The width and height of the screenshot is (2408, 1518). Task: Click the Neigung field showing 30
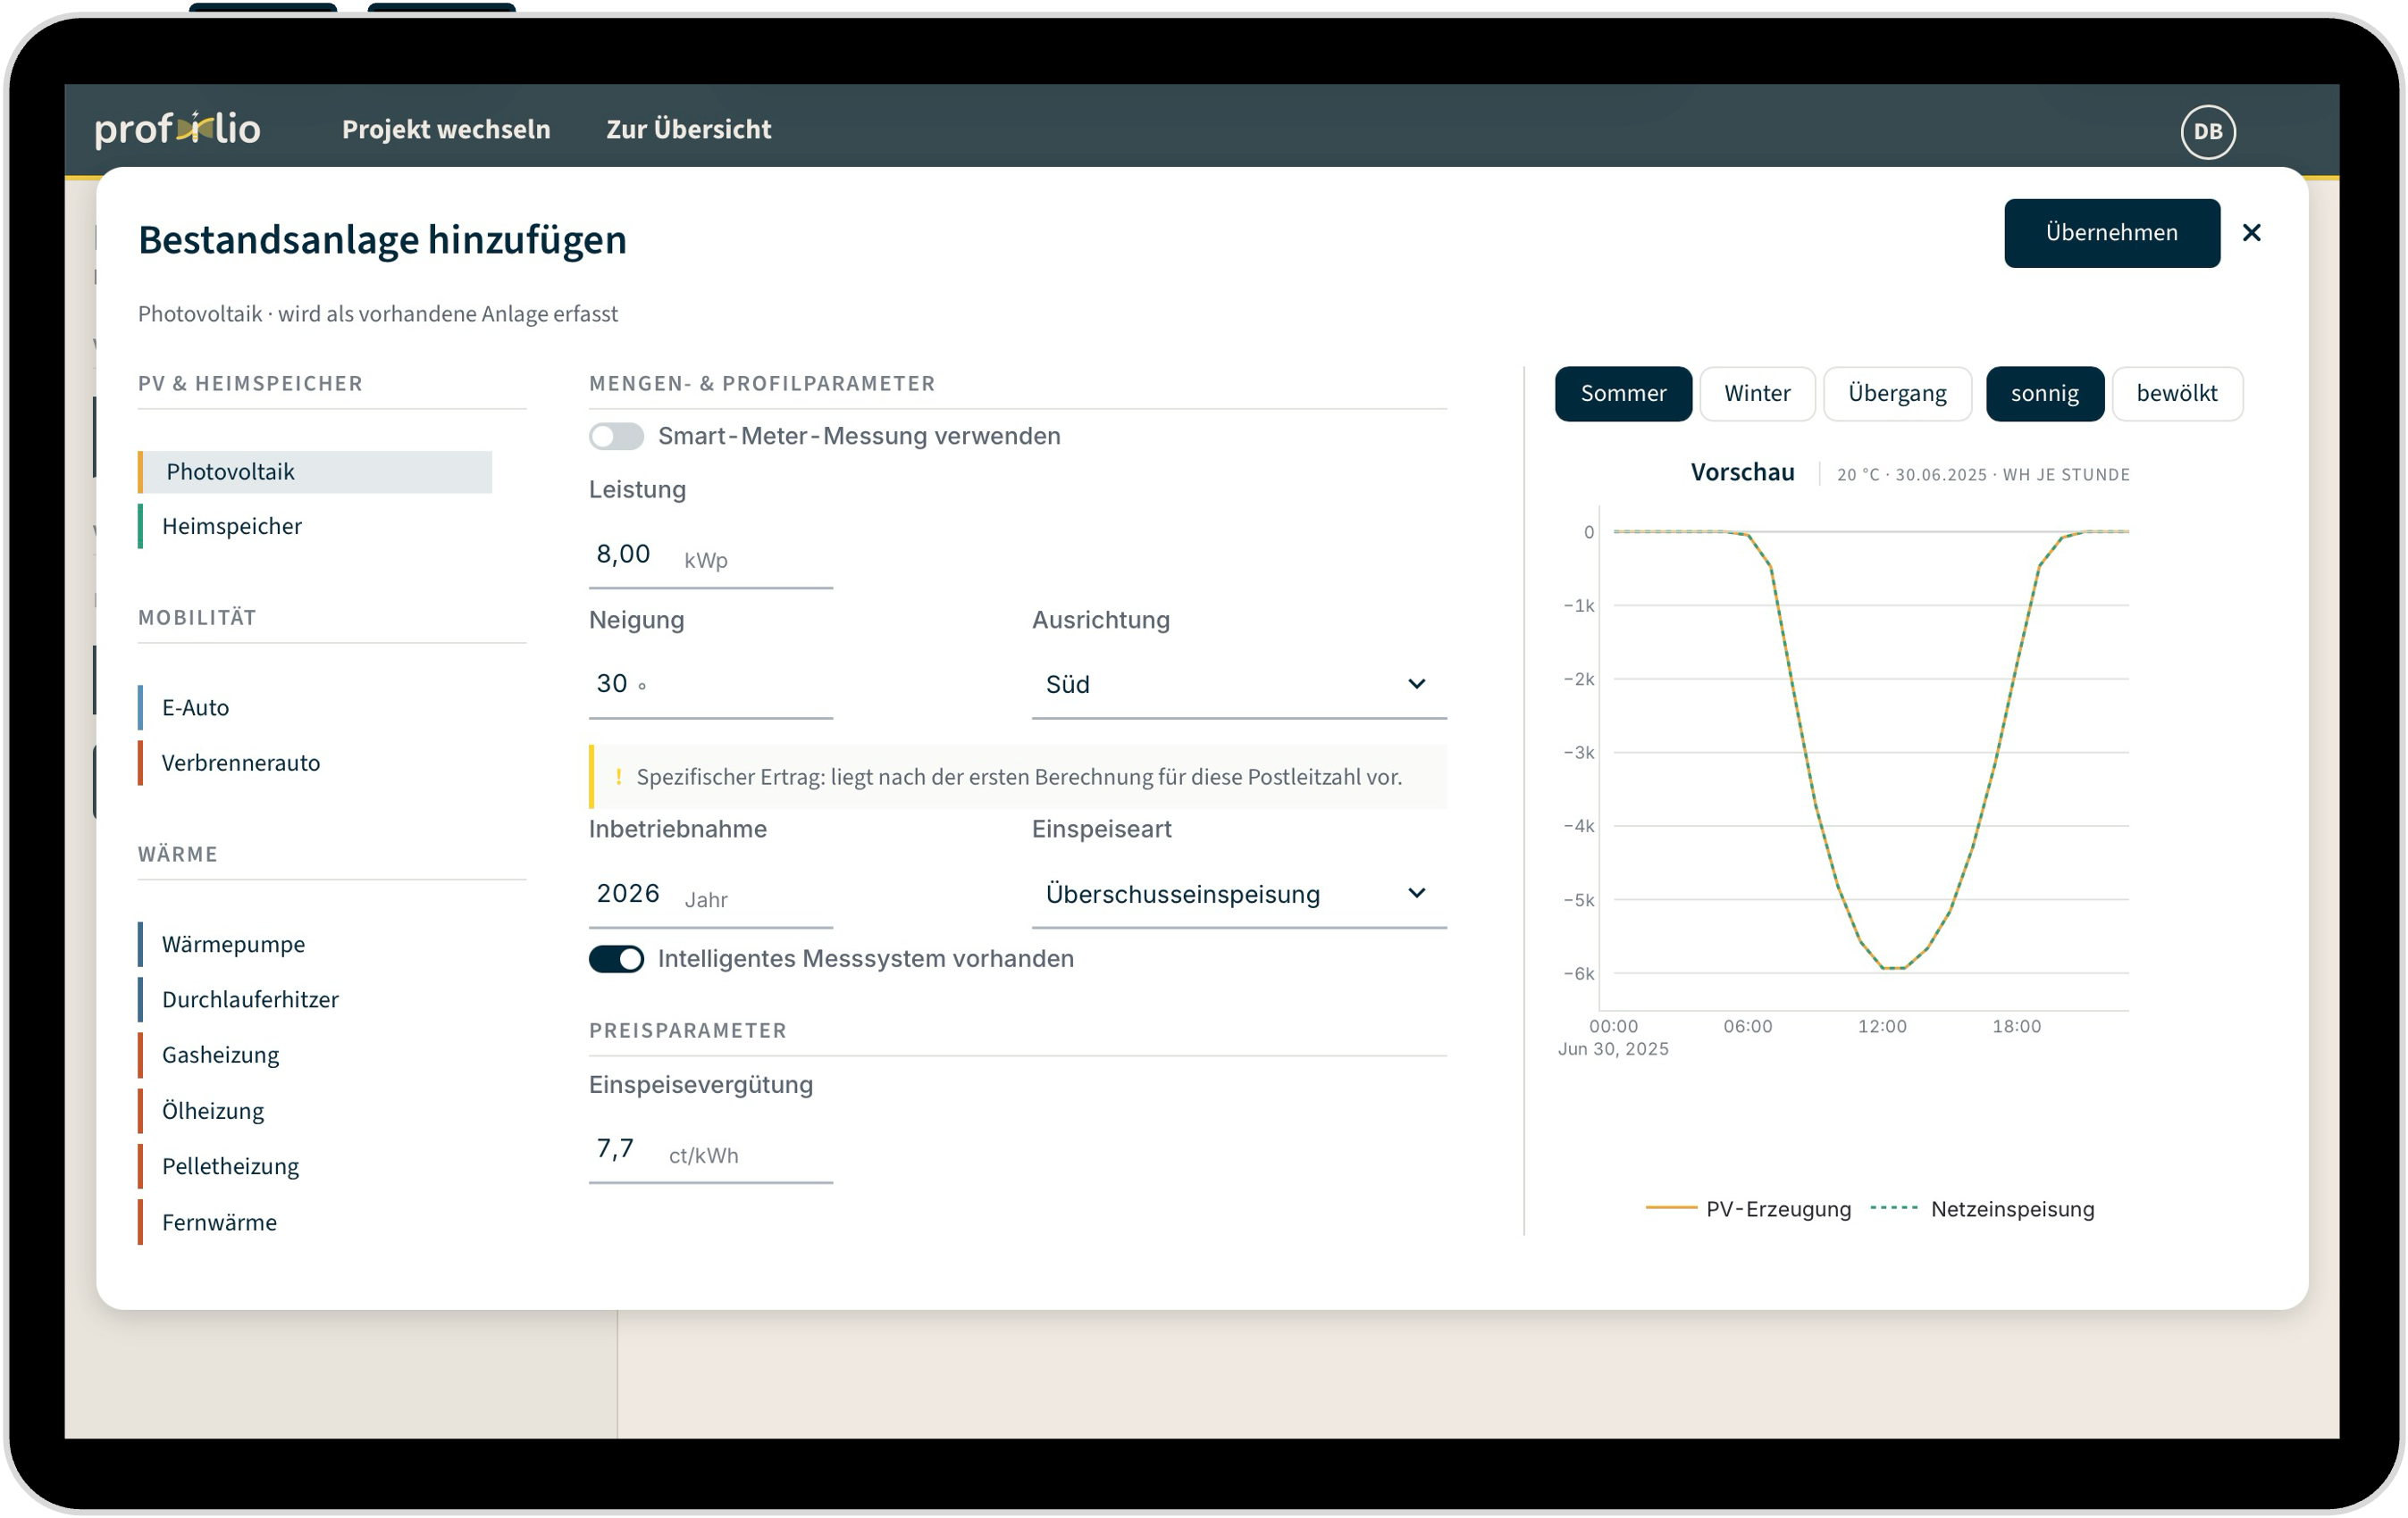tap(710, 686)
